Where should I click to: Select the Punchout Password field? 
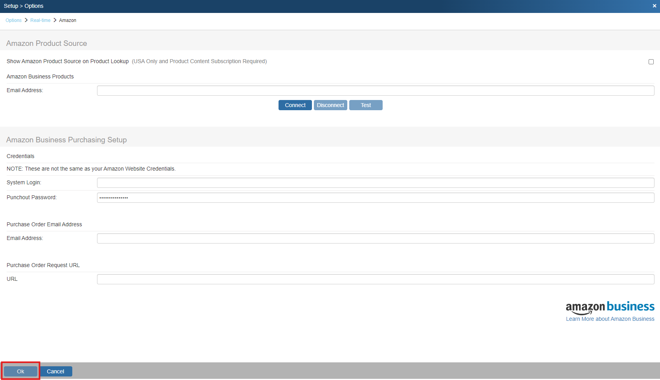pos(375,198)
